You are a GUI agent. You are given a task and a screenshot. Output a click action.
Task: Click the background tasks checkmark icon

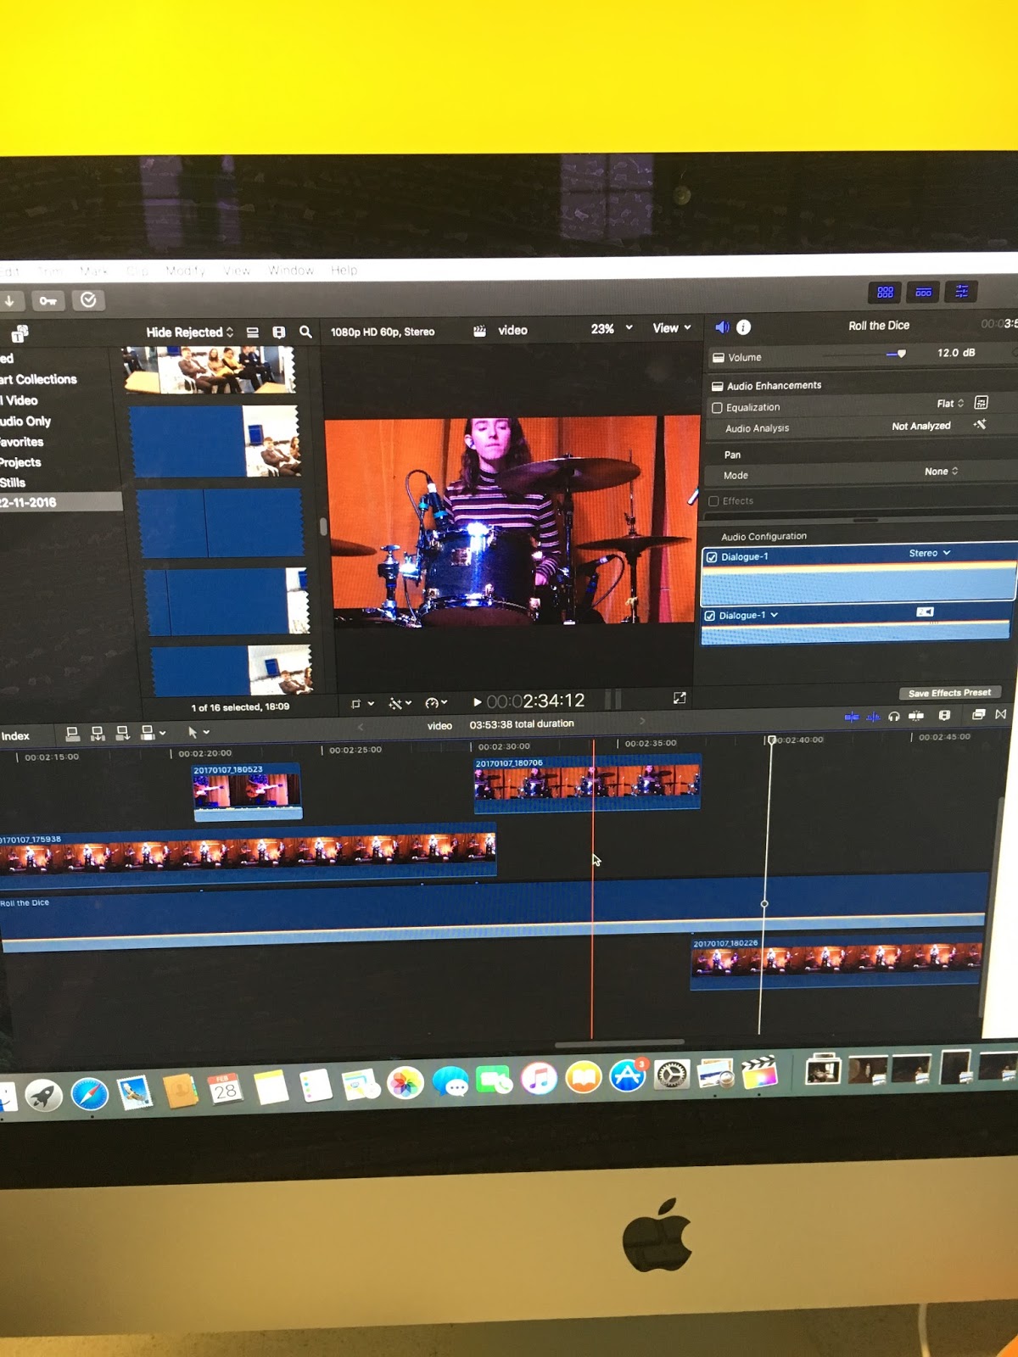88,299
